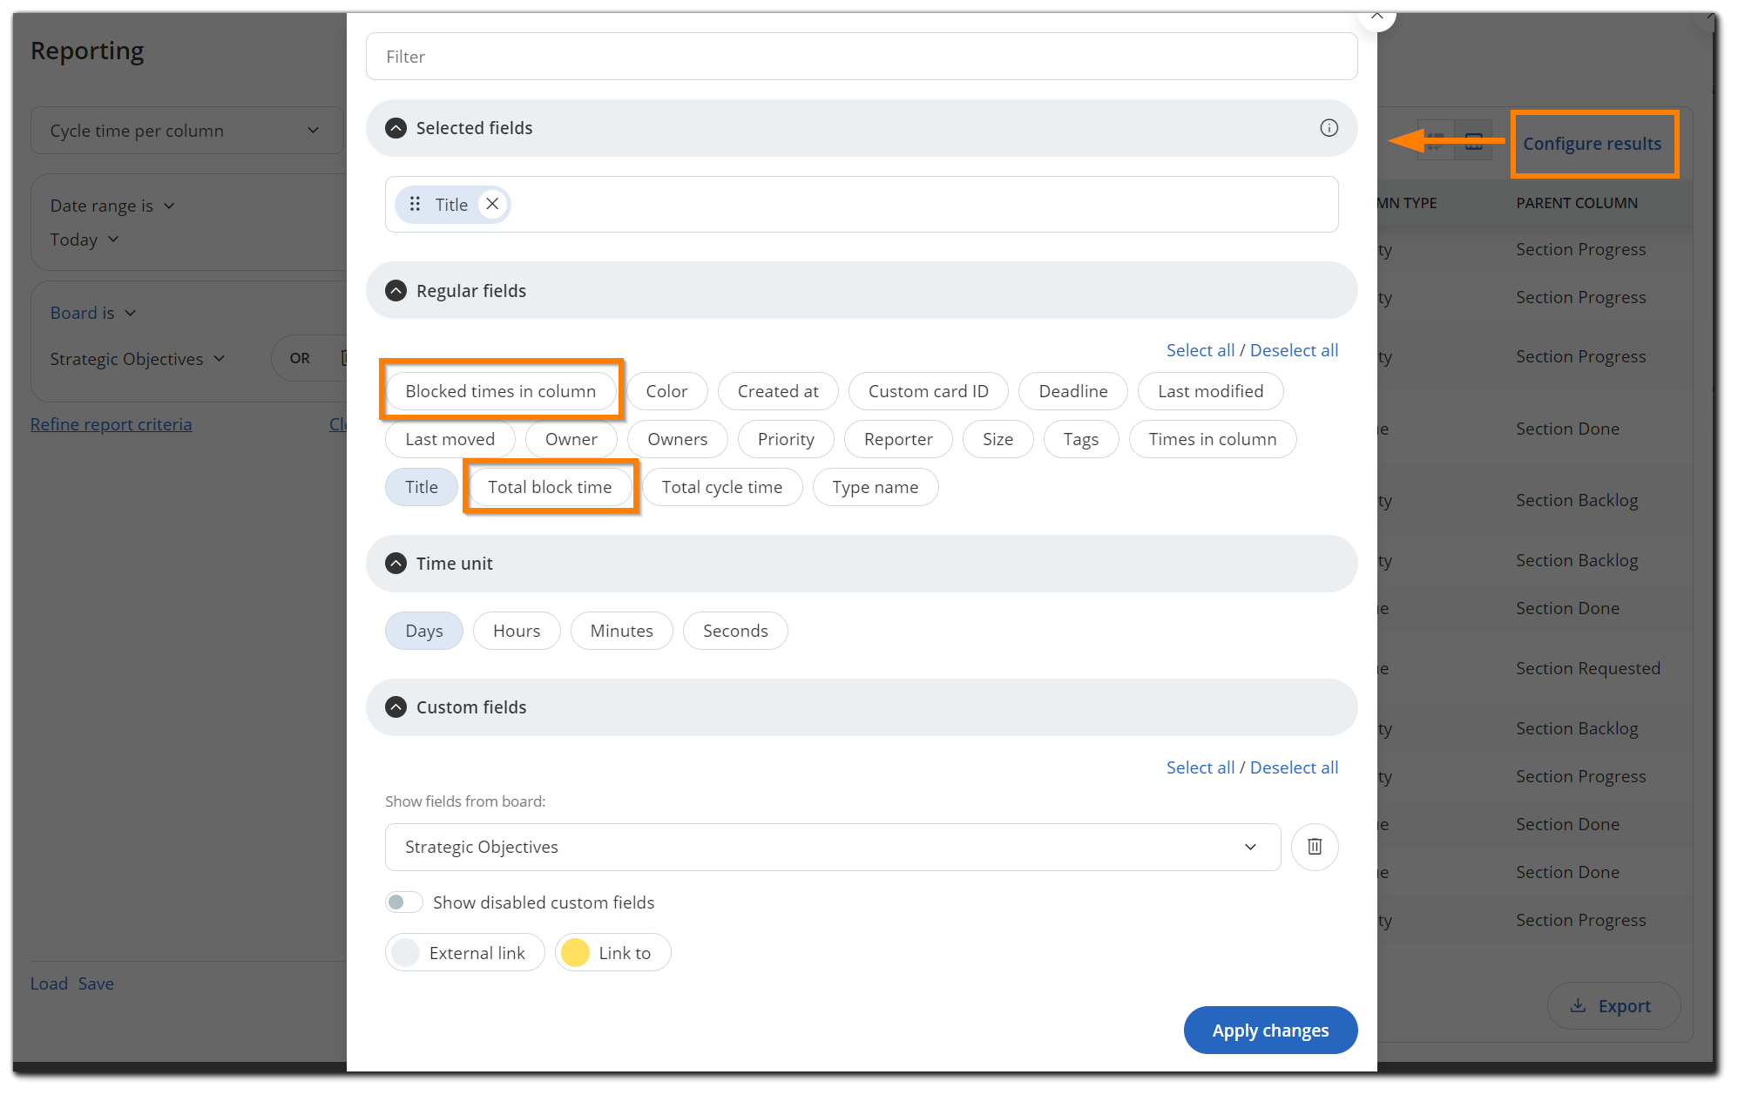The image size is (1738, 1095).
Task: Toggle the Priority field chip
Action: tap(786, 439)
